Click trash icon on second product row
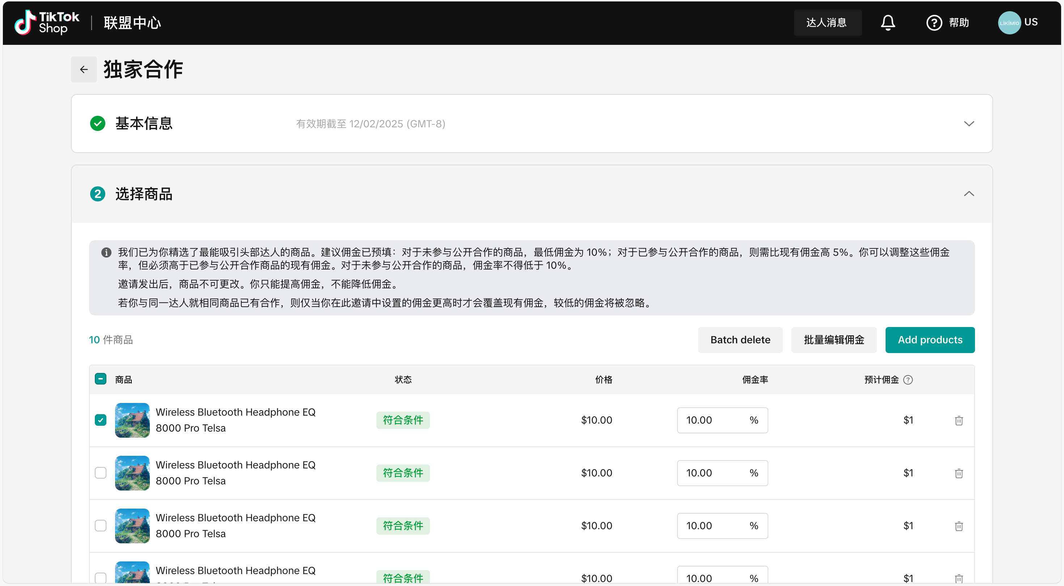The image size is (1064, 586). click(959, 473)
